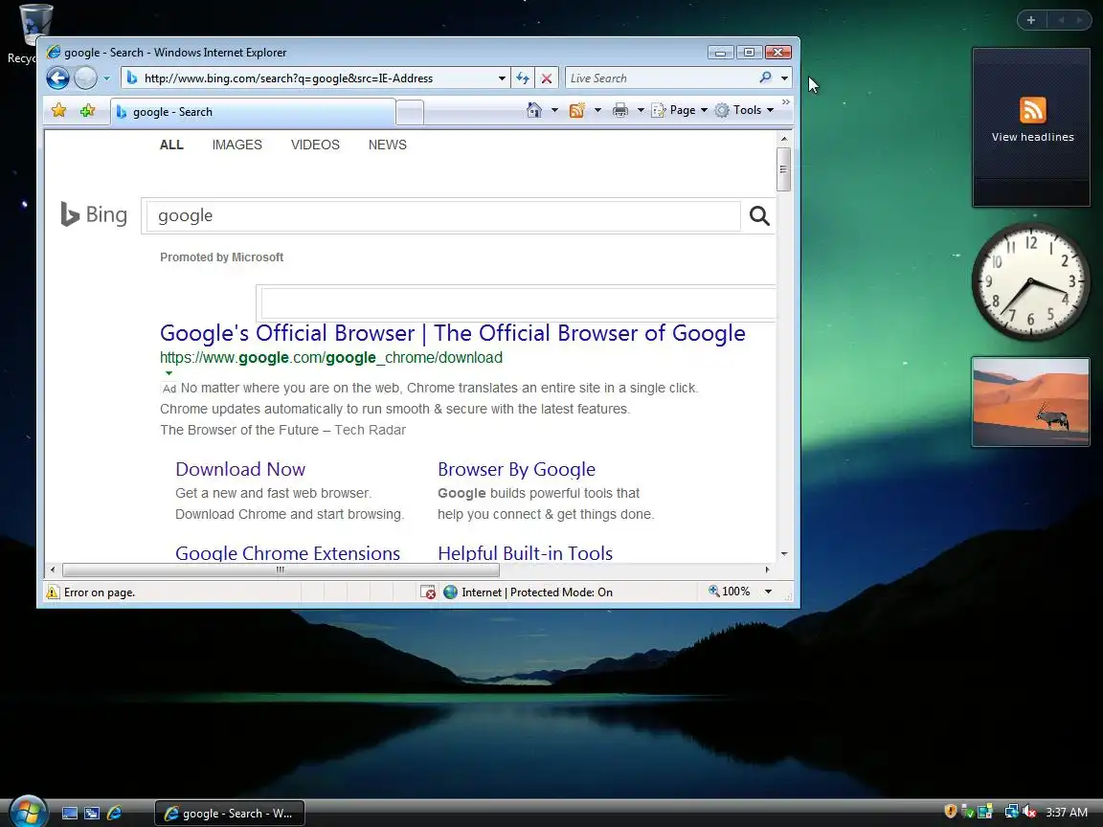1103x827 pixels.
Task: Click the Bing search magnifier button
Action: click(x=759, y=216)
